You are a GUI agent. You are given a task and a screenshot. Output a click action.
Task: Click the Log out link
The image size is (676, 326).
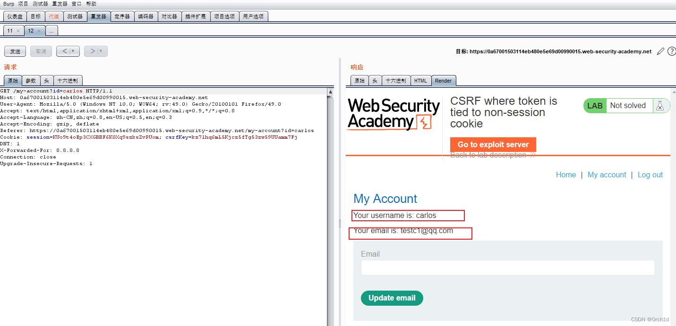coord(650,175)
